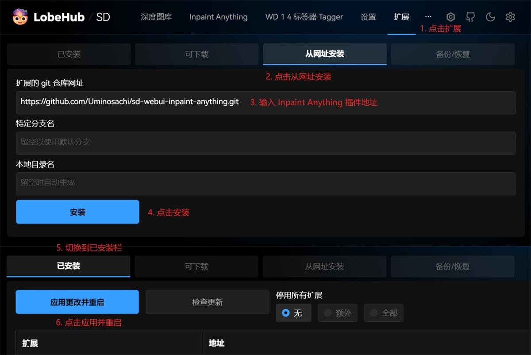Click the LobeHub mascot logo icon
The width and height of the screenshot is (531, 355).
20,17
